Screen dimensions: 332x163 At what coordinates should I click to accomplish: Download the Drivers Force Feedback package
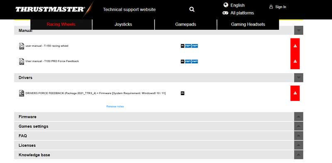pos(295,93)
